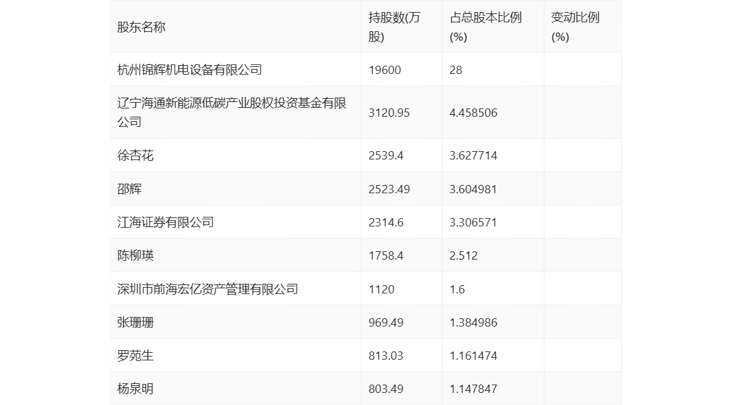Select 杭州锦辉机电设备有限公司 shareholder name
732x405 pixels.
pyautogui.click(x=189, y=70)
